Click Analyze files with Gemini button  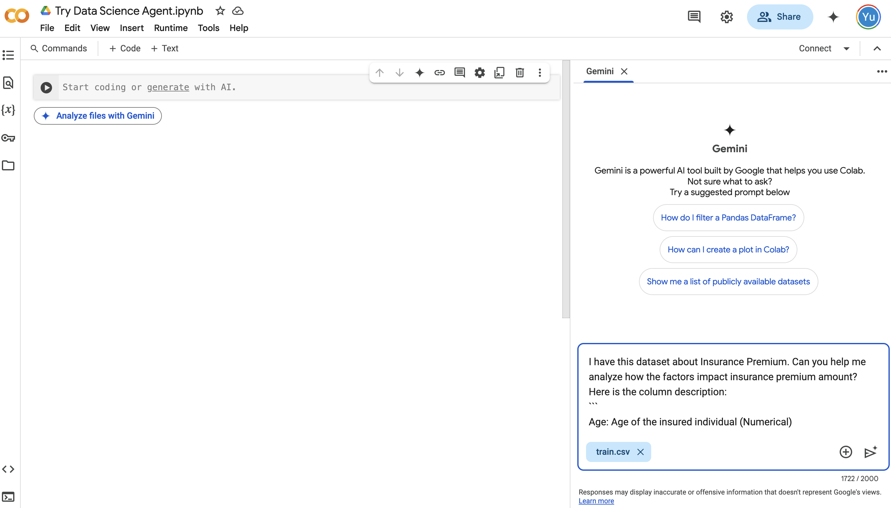coord(98,116)
